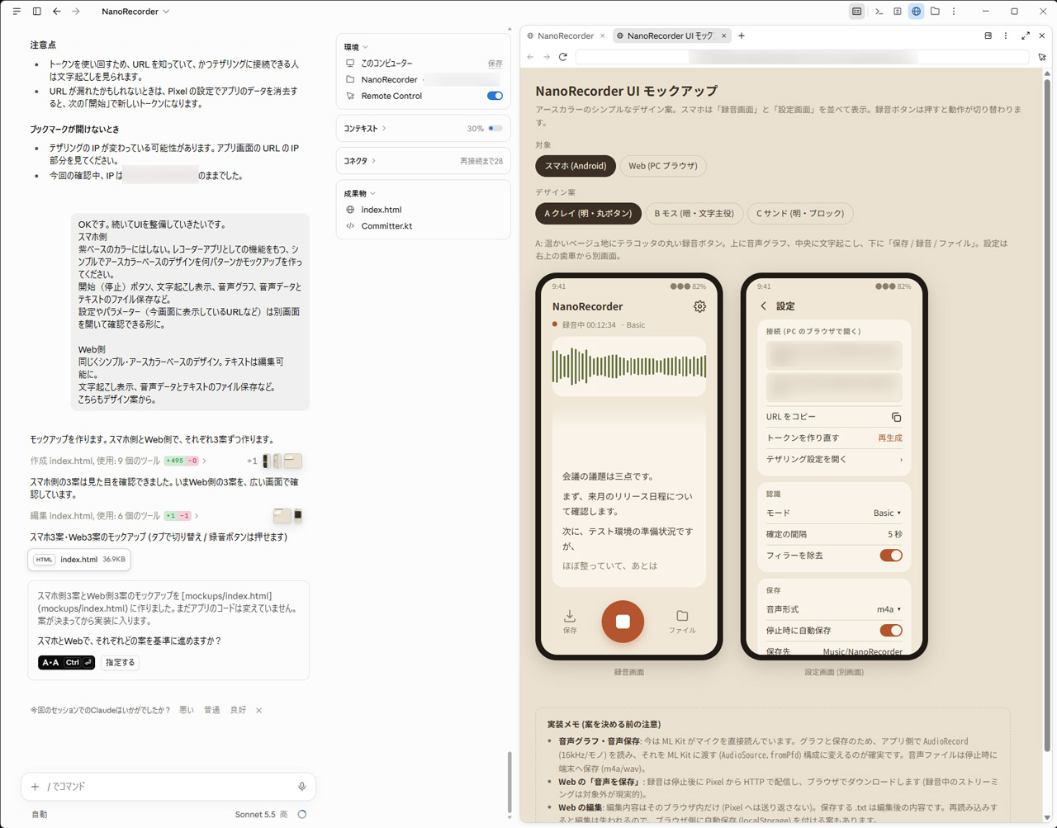Click the microphone icon in the message box

point(302,787)
